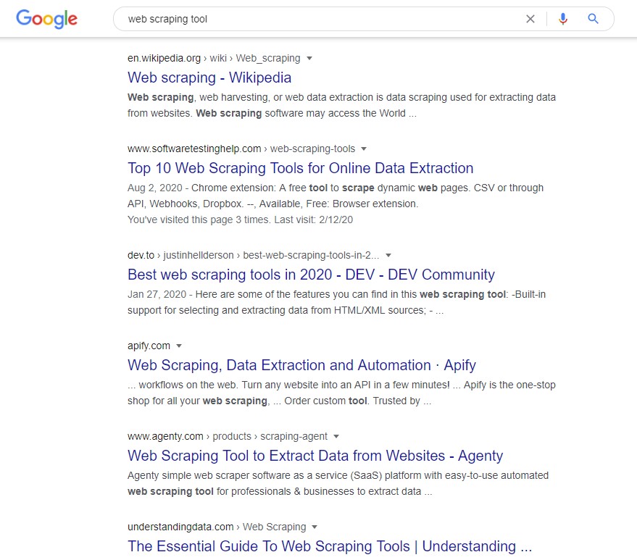Open the dropdown arrow beside dev.to URL
The height and width of the screenshot is (560, 637).
(x=388, y=256)
